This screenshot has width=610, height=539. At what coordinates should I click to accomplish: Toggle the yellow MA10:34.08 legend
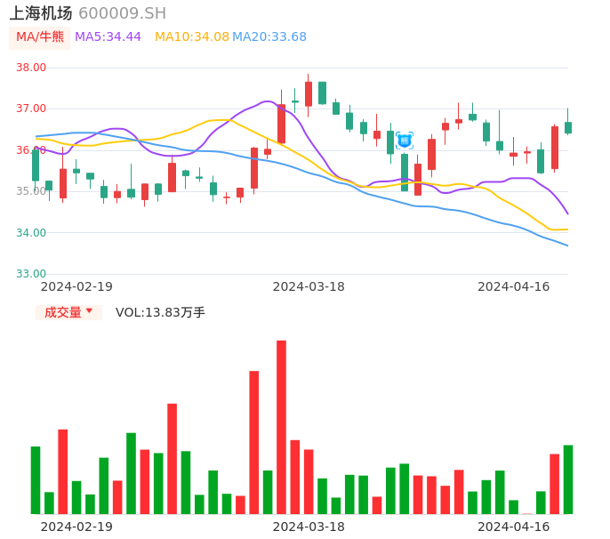click(x=192, y=37)
